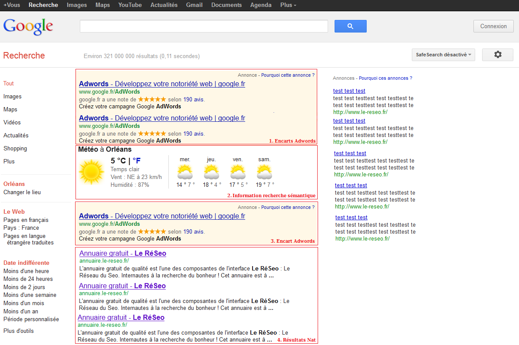Click the Connexion button

point(493,26)
